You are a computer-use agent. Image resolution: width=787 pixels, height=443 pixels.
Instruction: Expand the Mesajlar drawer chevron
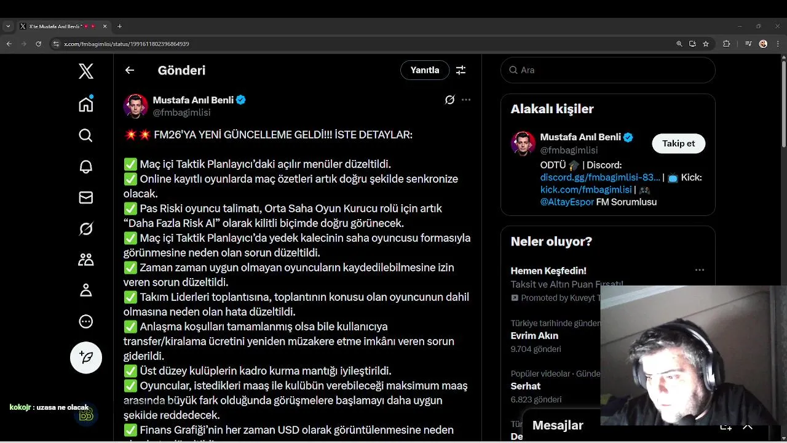tap(748, 426)
